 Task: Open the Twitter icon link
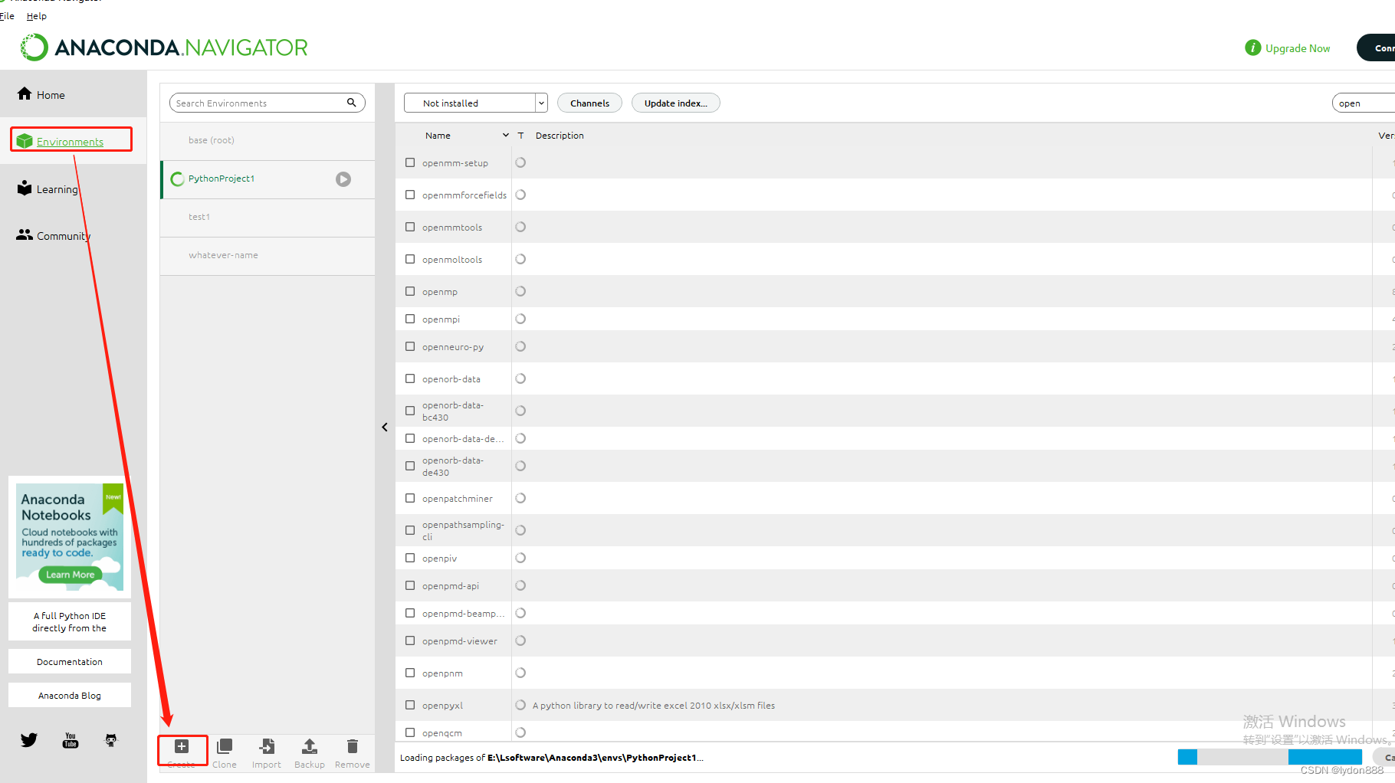[x=29, y=740]
